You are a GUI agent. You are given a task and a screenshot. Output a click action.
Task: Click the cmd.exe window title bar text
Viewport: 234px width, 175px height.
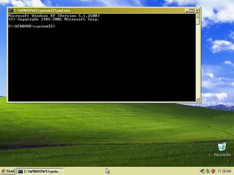(42, 10)
